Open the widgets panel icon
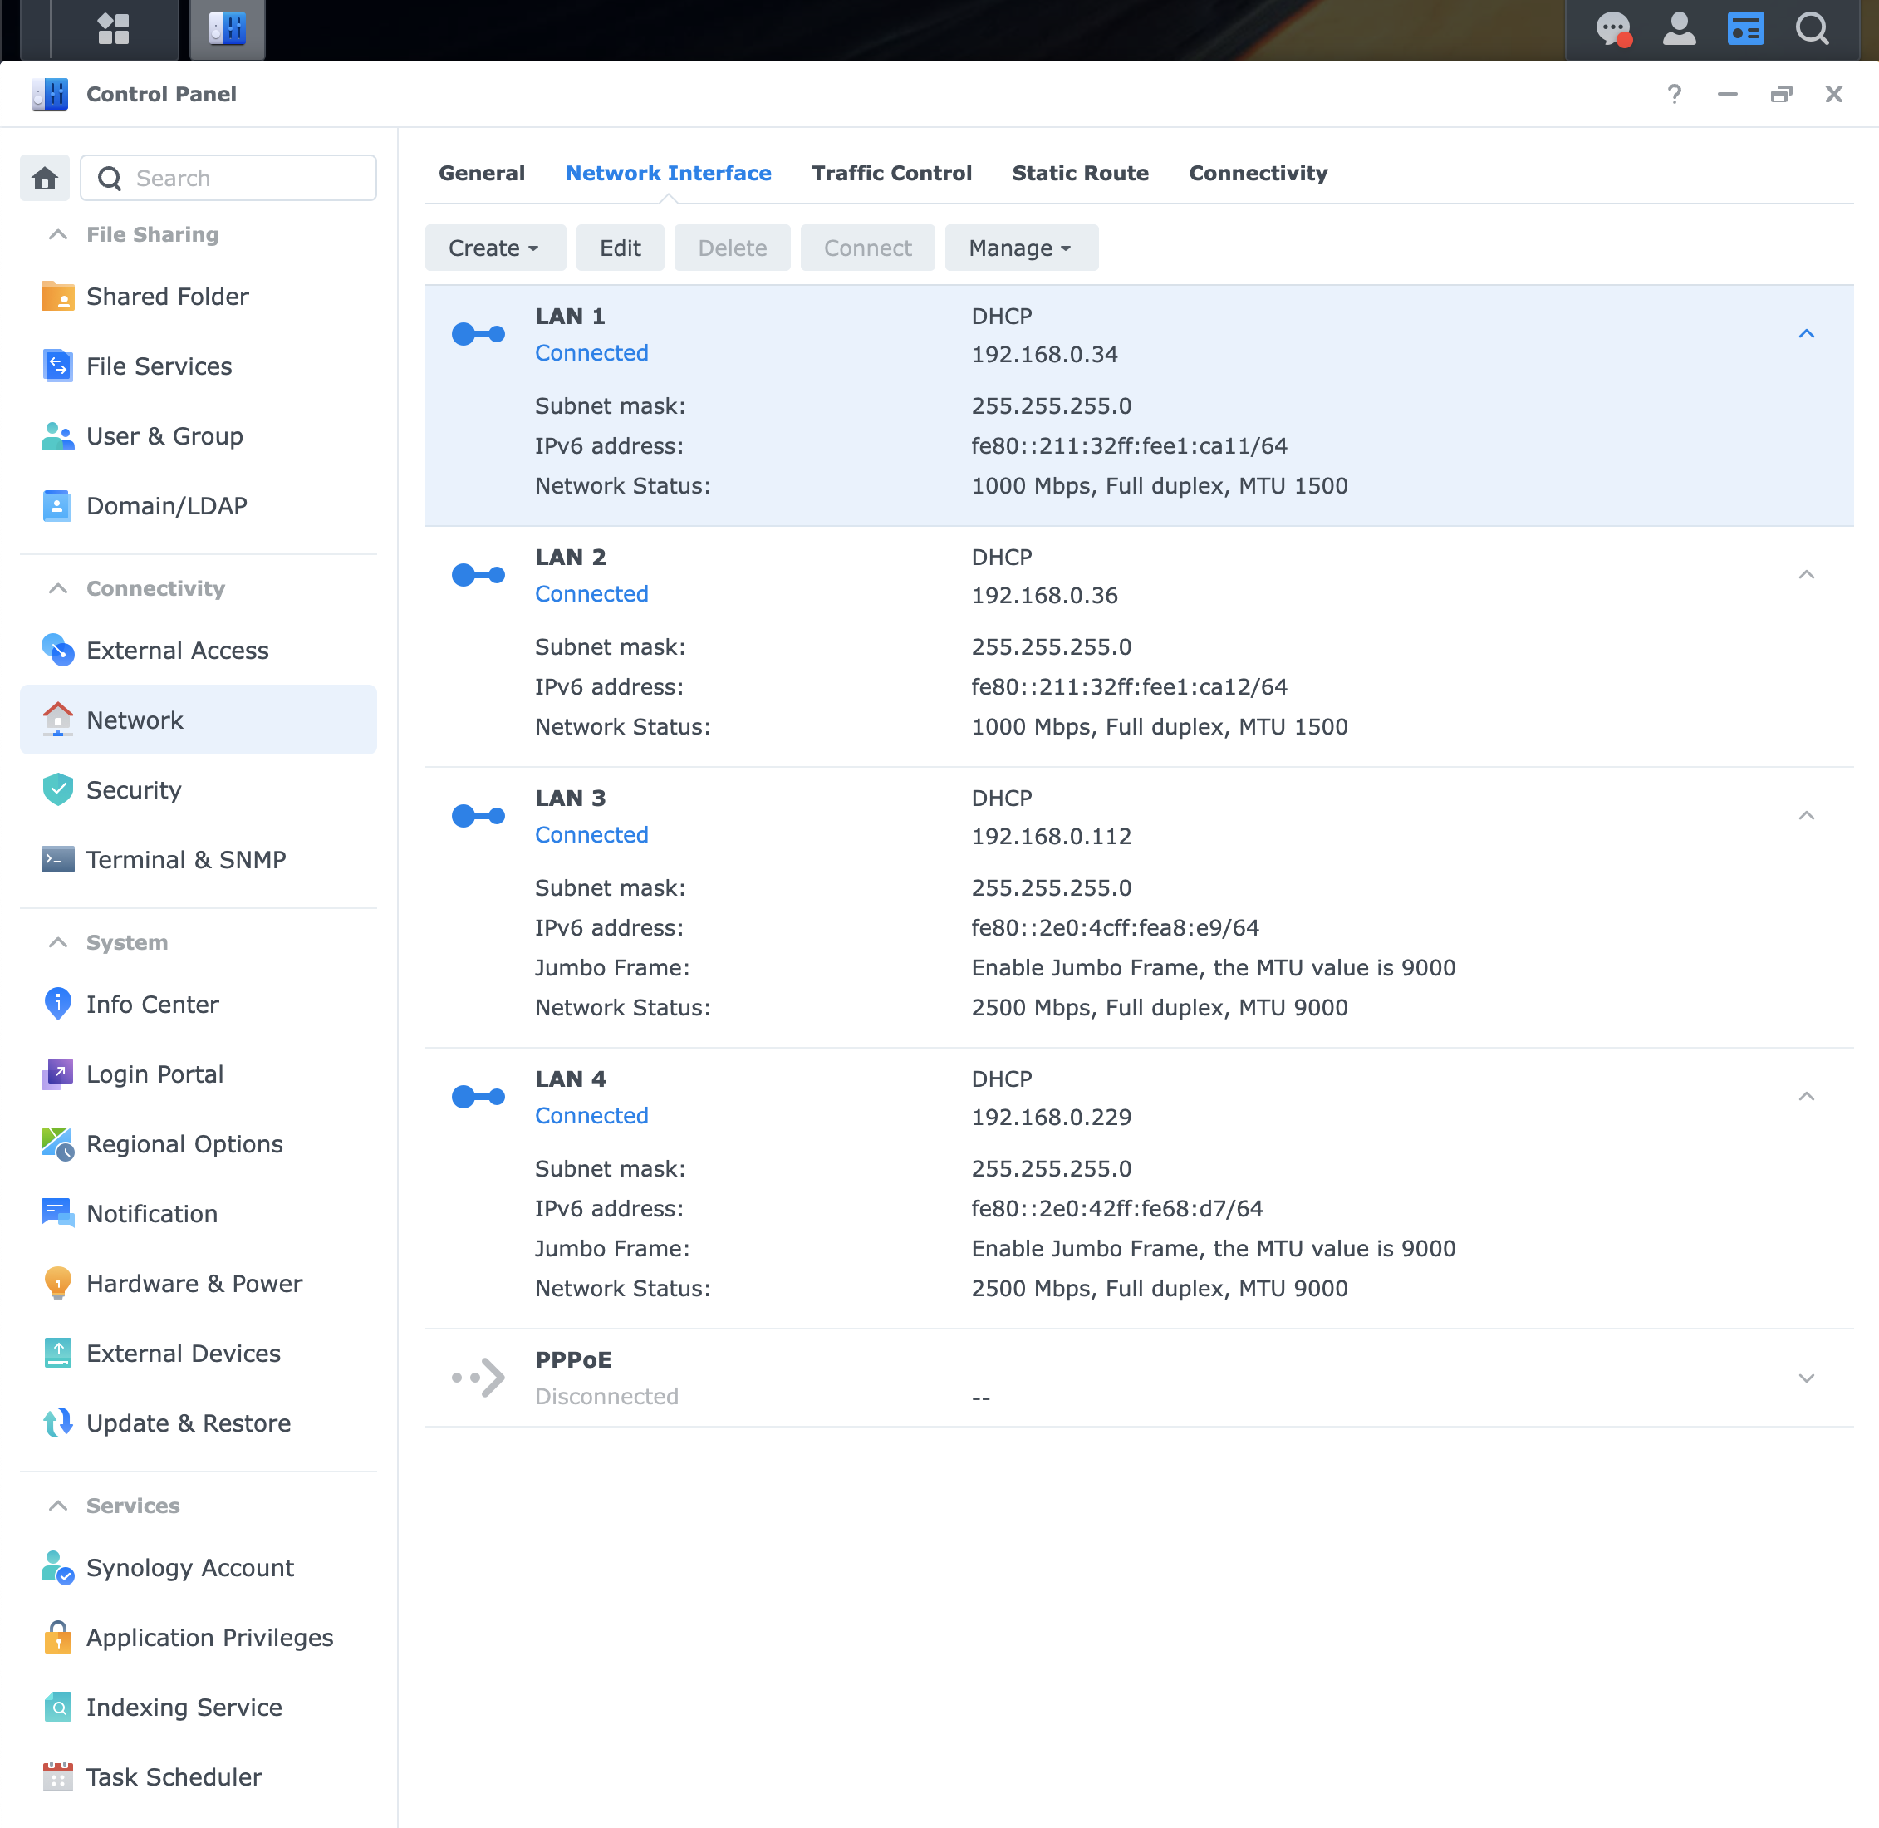Screen dimensions: 1879x1828 click(x=1745, y=29)
